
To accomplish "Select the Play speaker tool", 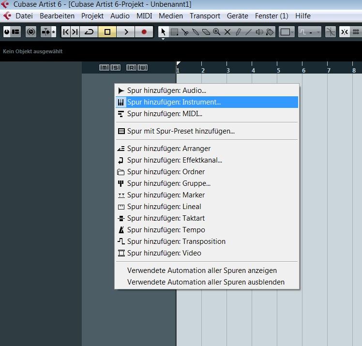I will pos(259,32).
